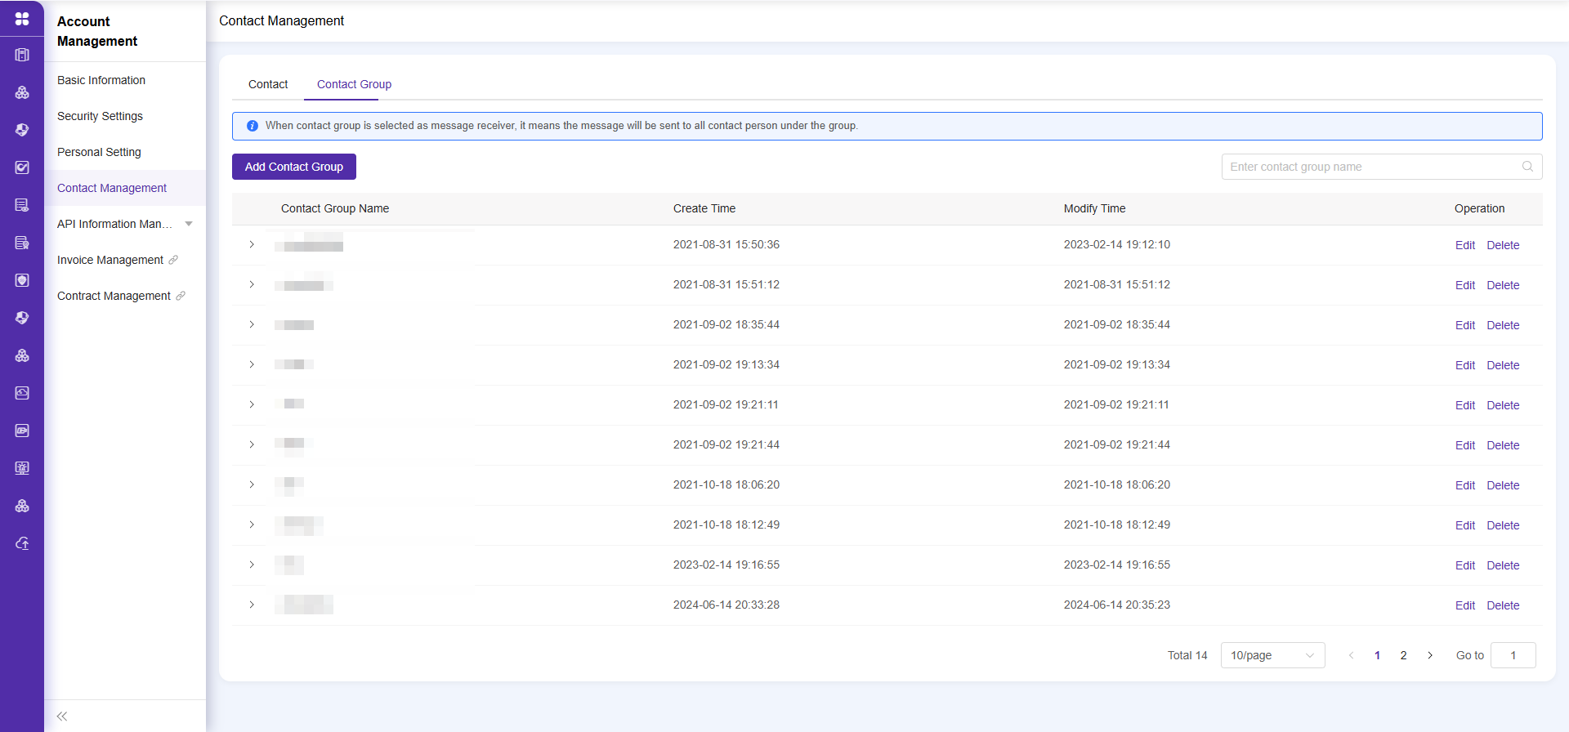Viewport: 1569px width, 732px height.
Task: Open the checkmark box sidebar icon
Action: [x=22, y=167]
